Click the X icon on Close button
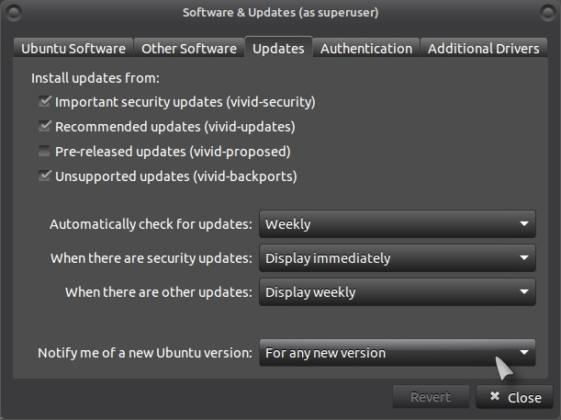This screenshot has width=561, height=420. 495,396
